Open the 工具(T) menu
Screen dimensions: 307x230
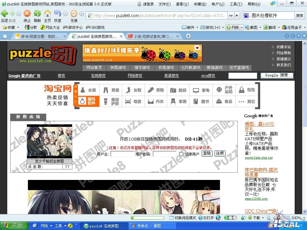236,4
